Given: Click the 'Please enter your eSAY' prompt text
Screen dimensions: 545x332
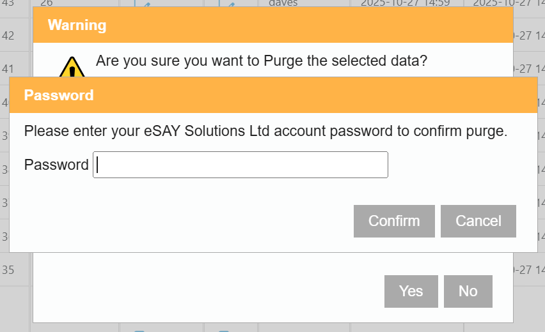Looking at the screenshot, I should (x=265, y=132).
